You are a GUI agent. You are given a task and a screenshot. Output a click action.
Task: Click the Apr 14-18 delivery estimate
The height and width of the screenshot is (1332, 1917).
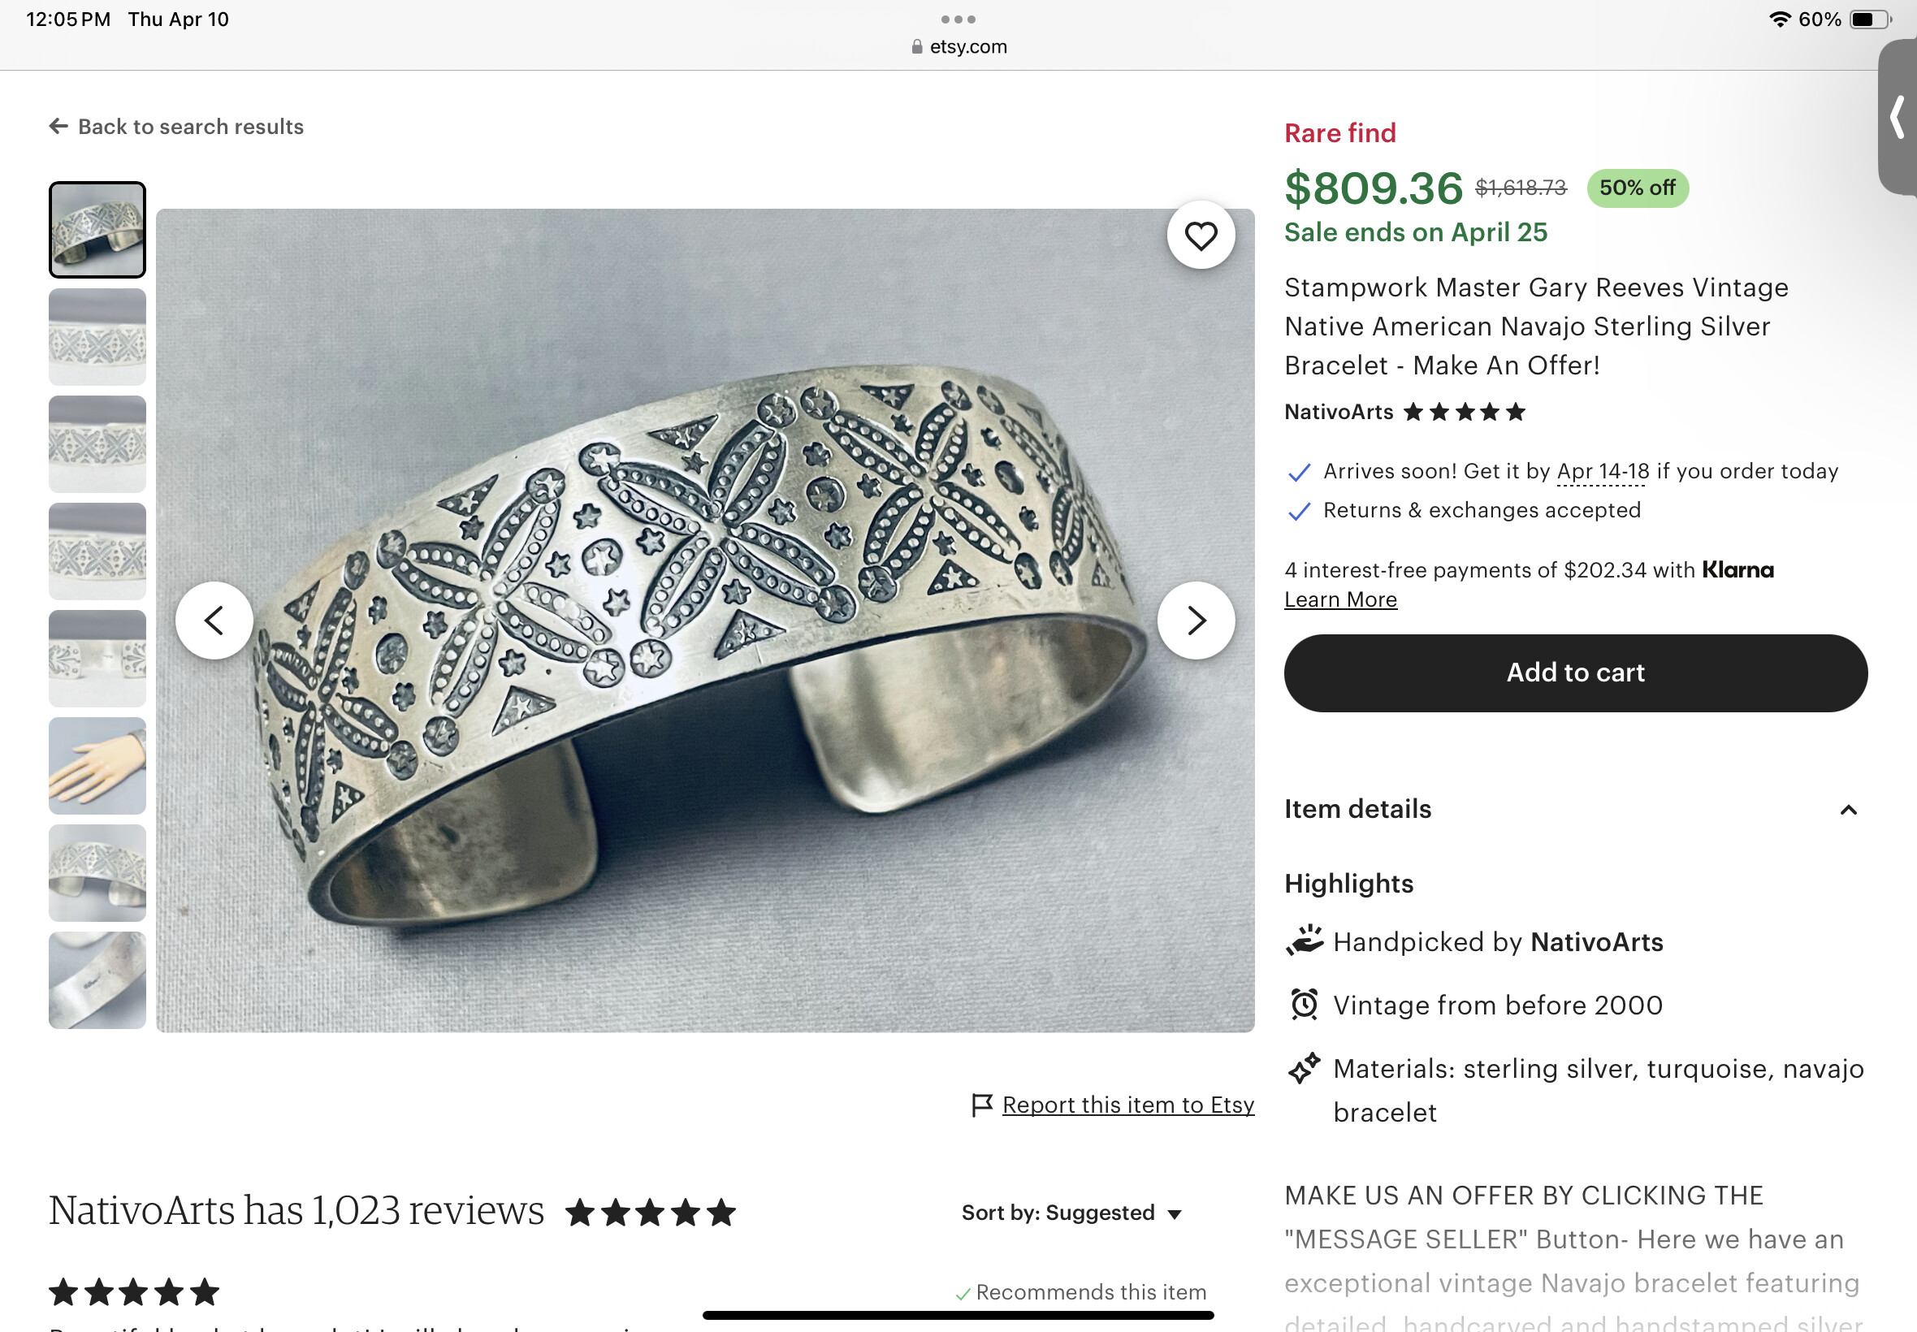pos(1603,472)
